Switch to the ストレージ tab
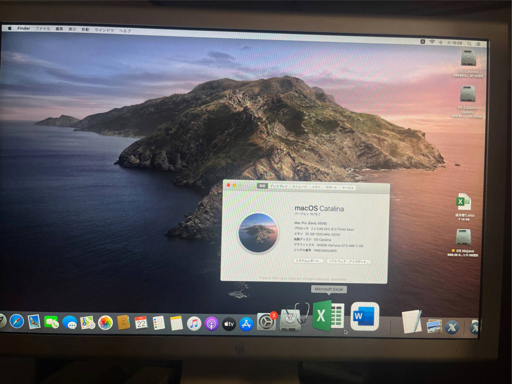The image size is (512, 384). 300,187
